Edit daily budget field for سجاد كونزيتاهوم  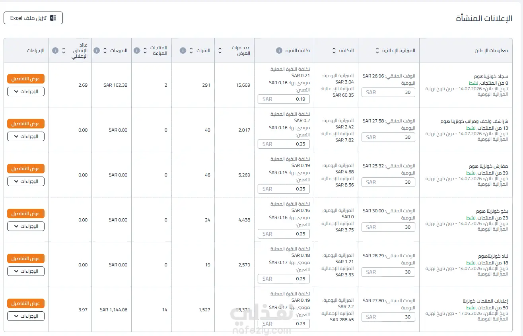(388, 92)
